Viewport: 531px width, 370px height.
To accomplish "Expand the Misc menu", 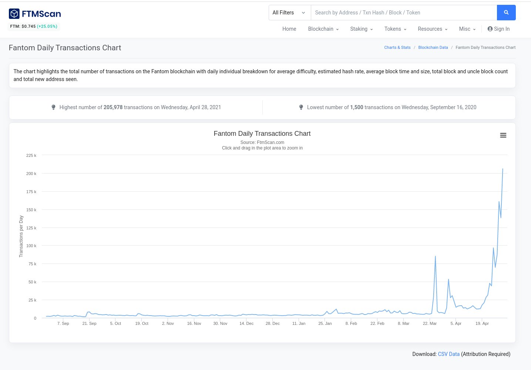I will coord(467,29).
